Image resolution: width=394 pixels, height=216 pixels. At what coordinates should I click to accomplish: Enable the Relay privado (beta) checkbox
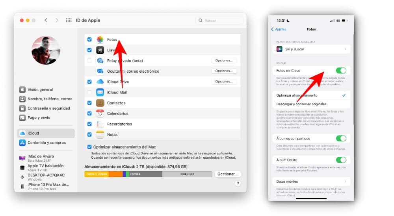tap(89, 60)
